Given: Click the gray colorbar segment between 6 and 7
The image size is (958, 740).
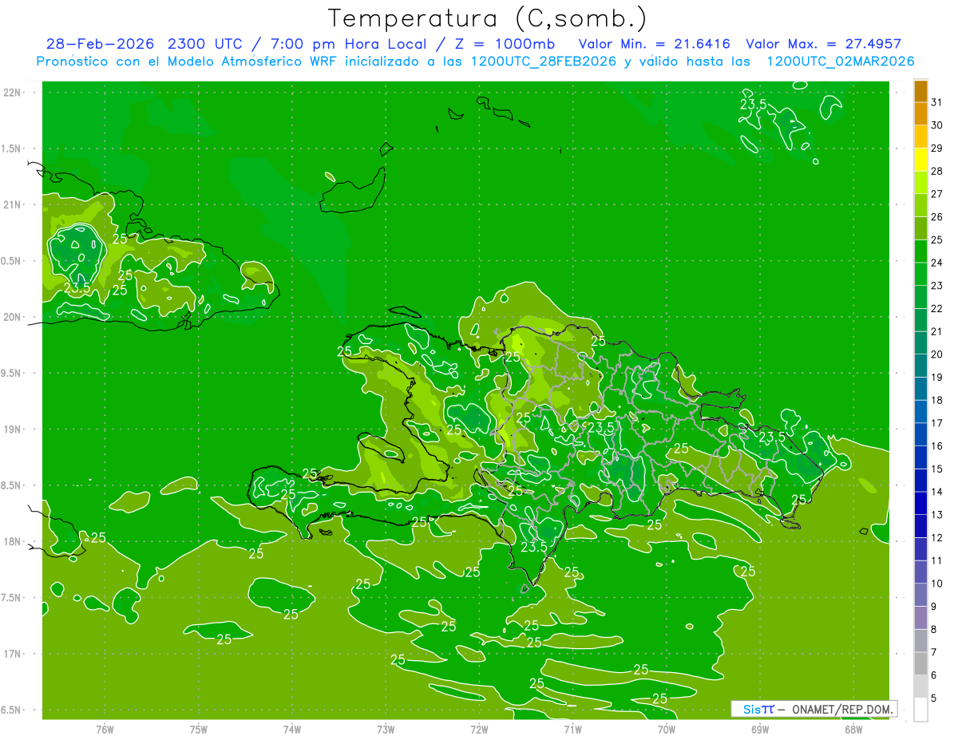Looking at the screenshot, I should click(920, 663).
